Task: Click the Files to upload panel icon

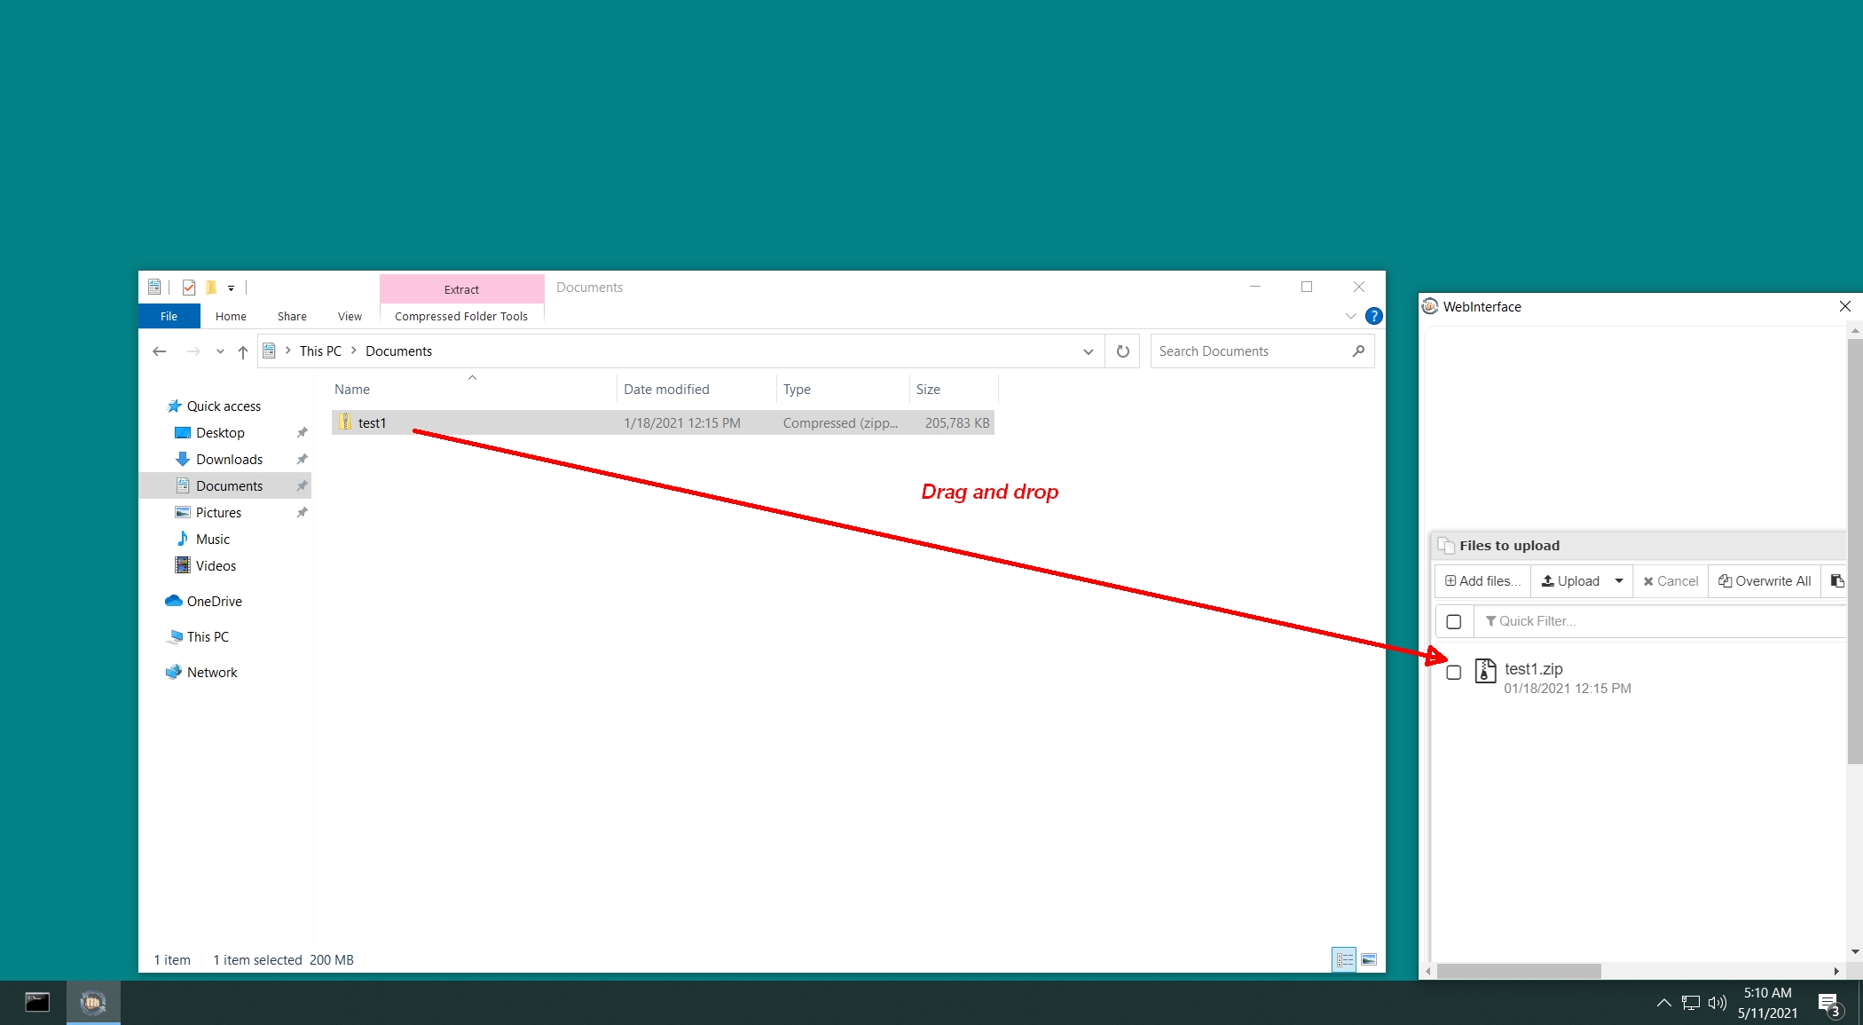Action: [x=1446, y=546]
